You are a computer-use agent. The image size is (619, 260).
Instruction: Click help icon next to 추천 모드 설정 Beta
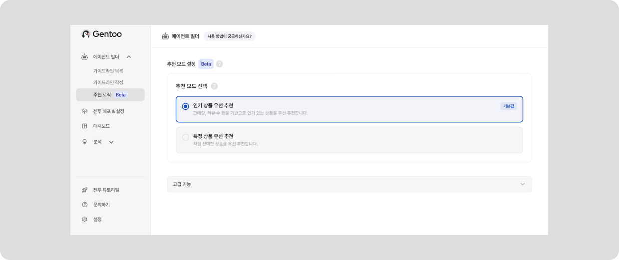220,64
